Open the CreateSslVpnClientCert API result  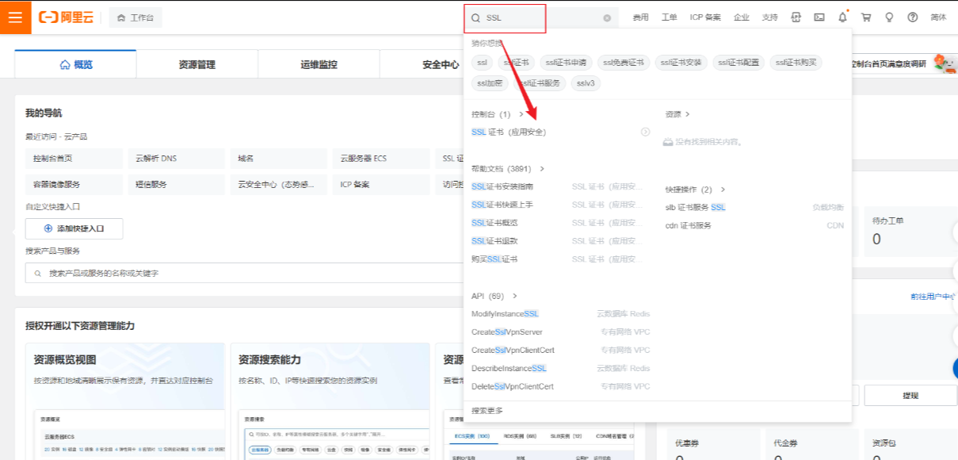[x=513, y=351]
